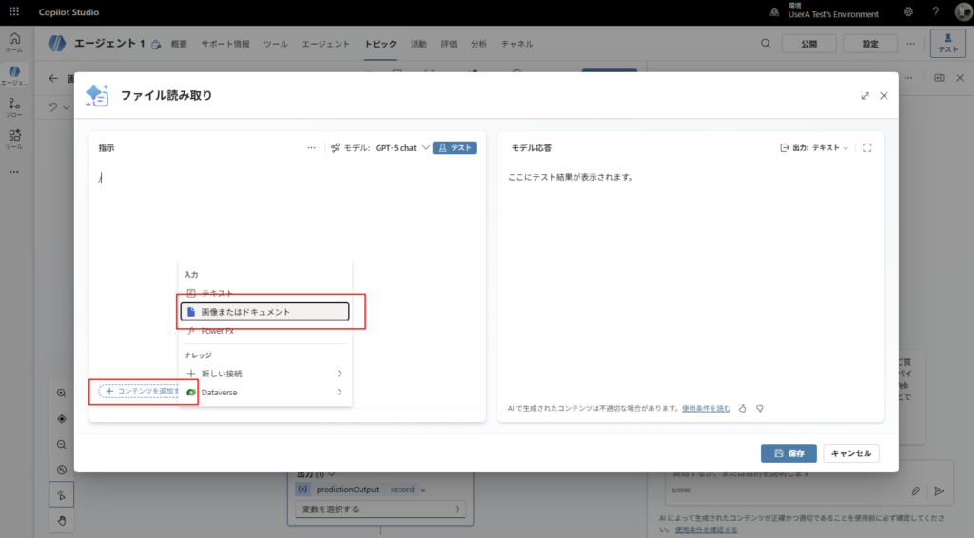Viewport: 974px width, 538px height.
Task: Give thumbs up on AI content
Action: (742, 409)
